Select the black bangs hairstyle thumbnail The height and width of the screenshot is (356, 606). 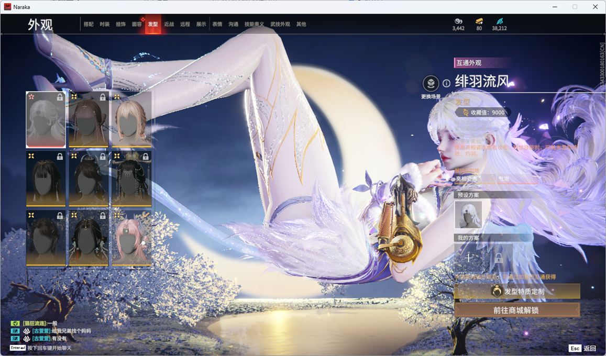(46, 179)
